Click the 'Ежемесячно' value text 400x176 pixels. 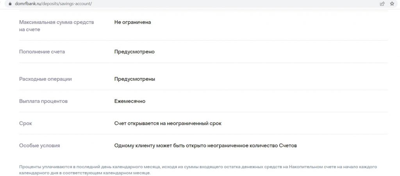click(130, 101)
